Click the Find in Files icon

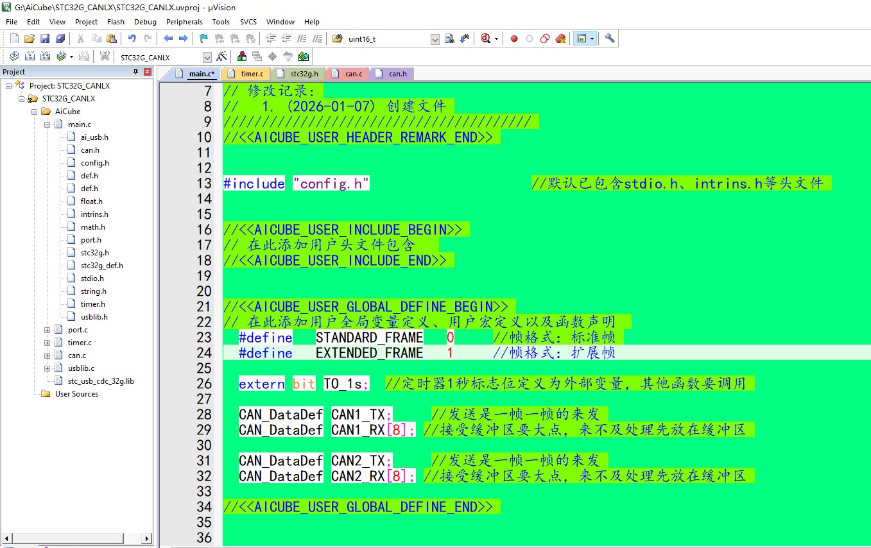tap(449, 39)
